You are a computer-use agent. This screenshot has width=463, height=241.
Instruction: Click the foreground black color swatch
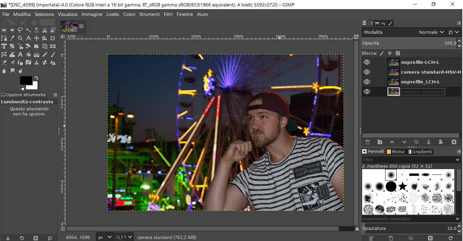pos(26,80)
